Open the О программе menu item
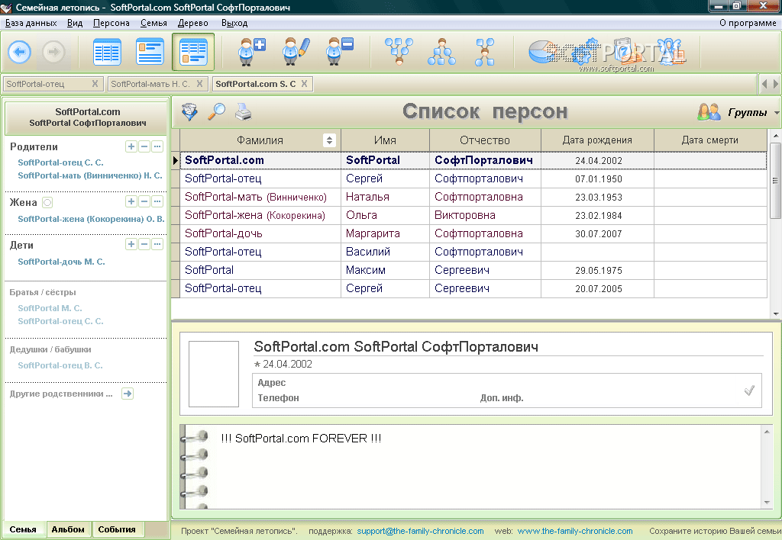782x540 pixels. (748, 23)
